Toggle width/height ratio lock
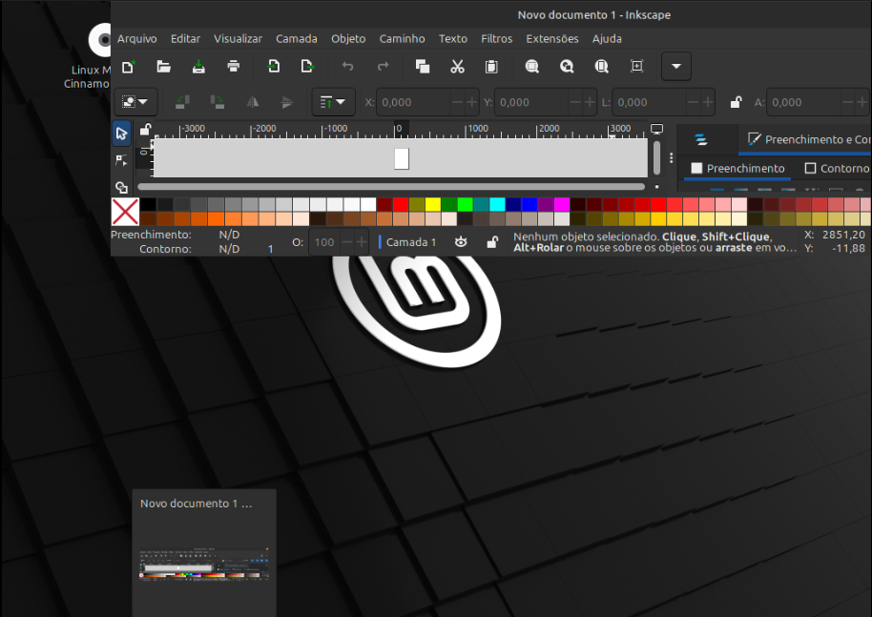Screen dimensions: 872x617 tap(736, 102)
